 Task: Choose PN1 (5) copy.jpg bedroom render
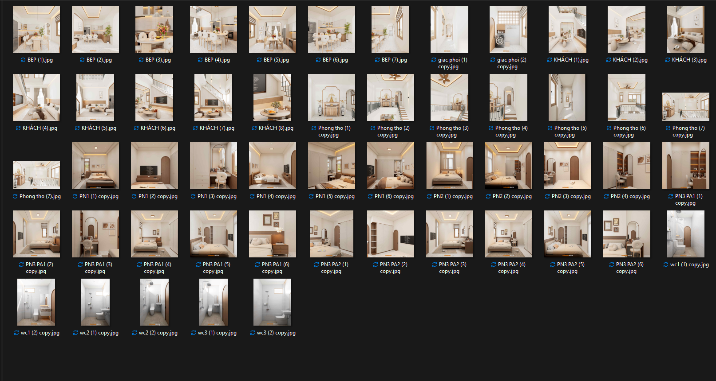tap(332, 166)
